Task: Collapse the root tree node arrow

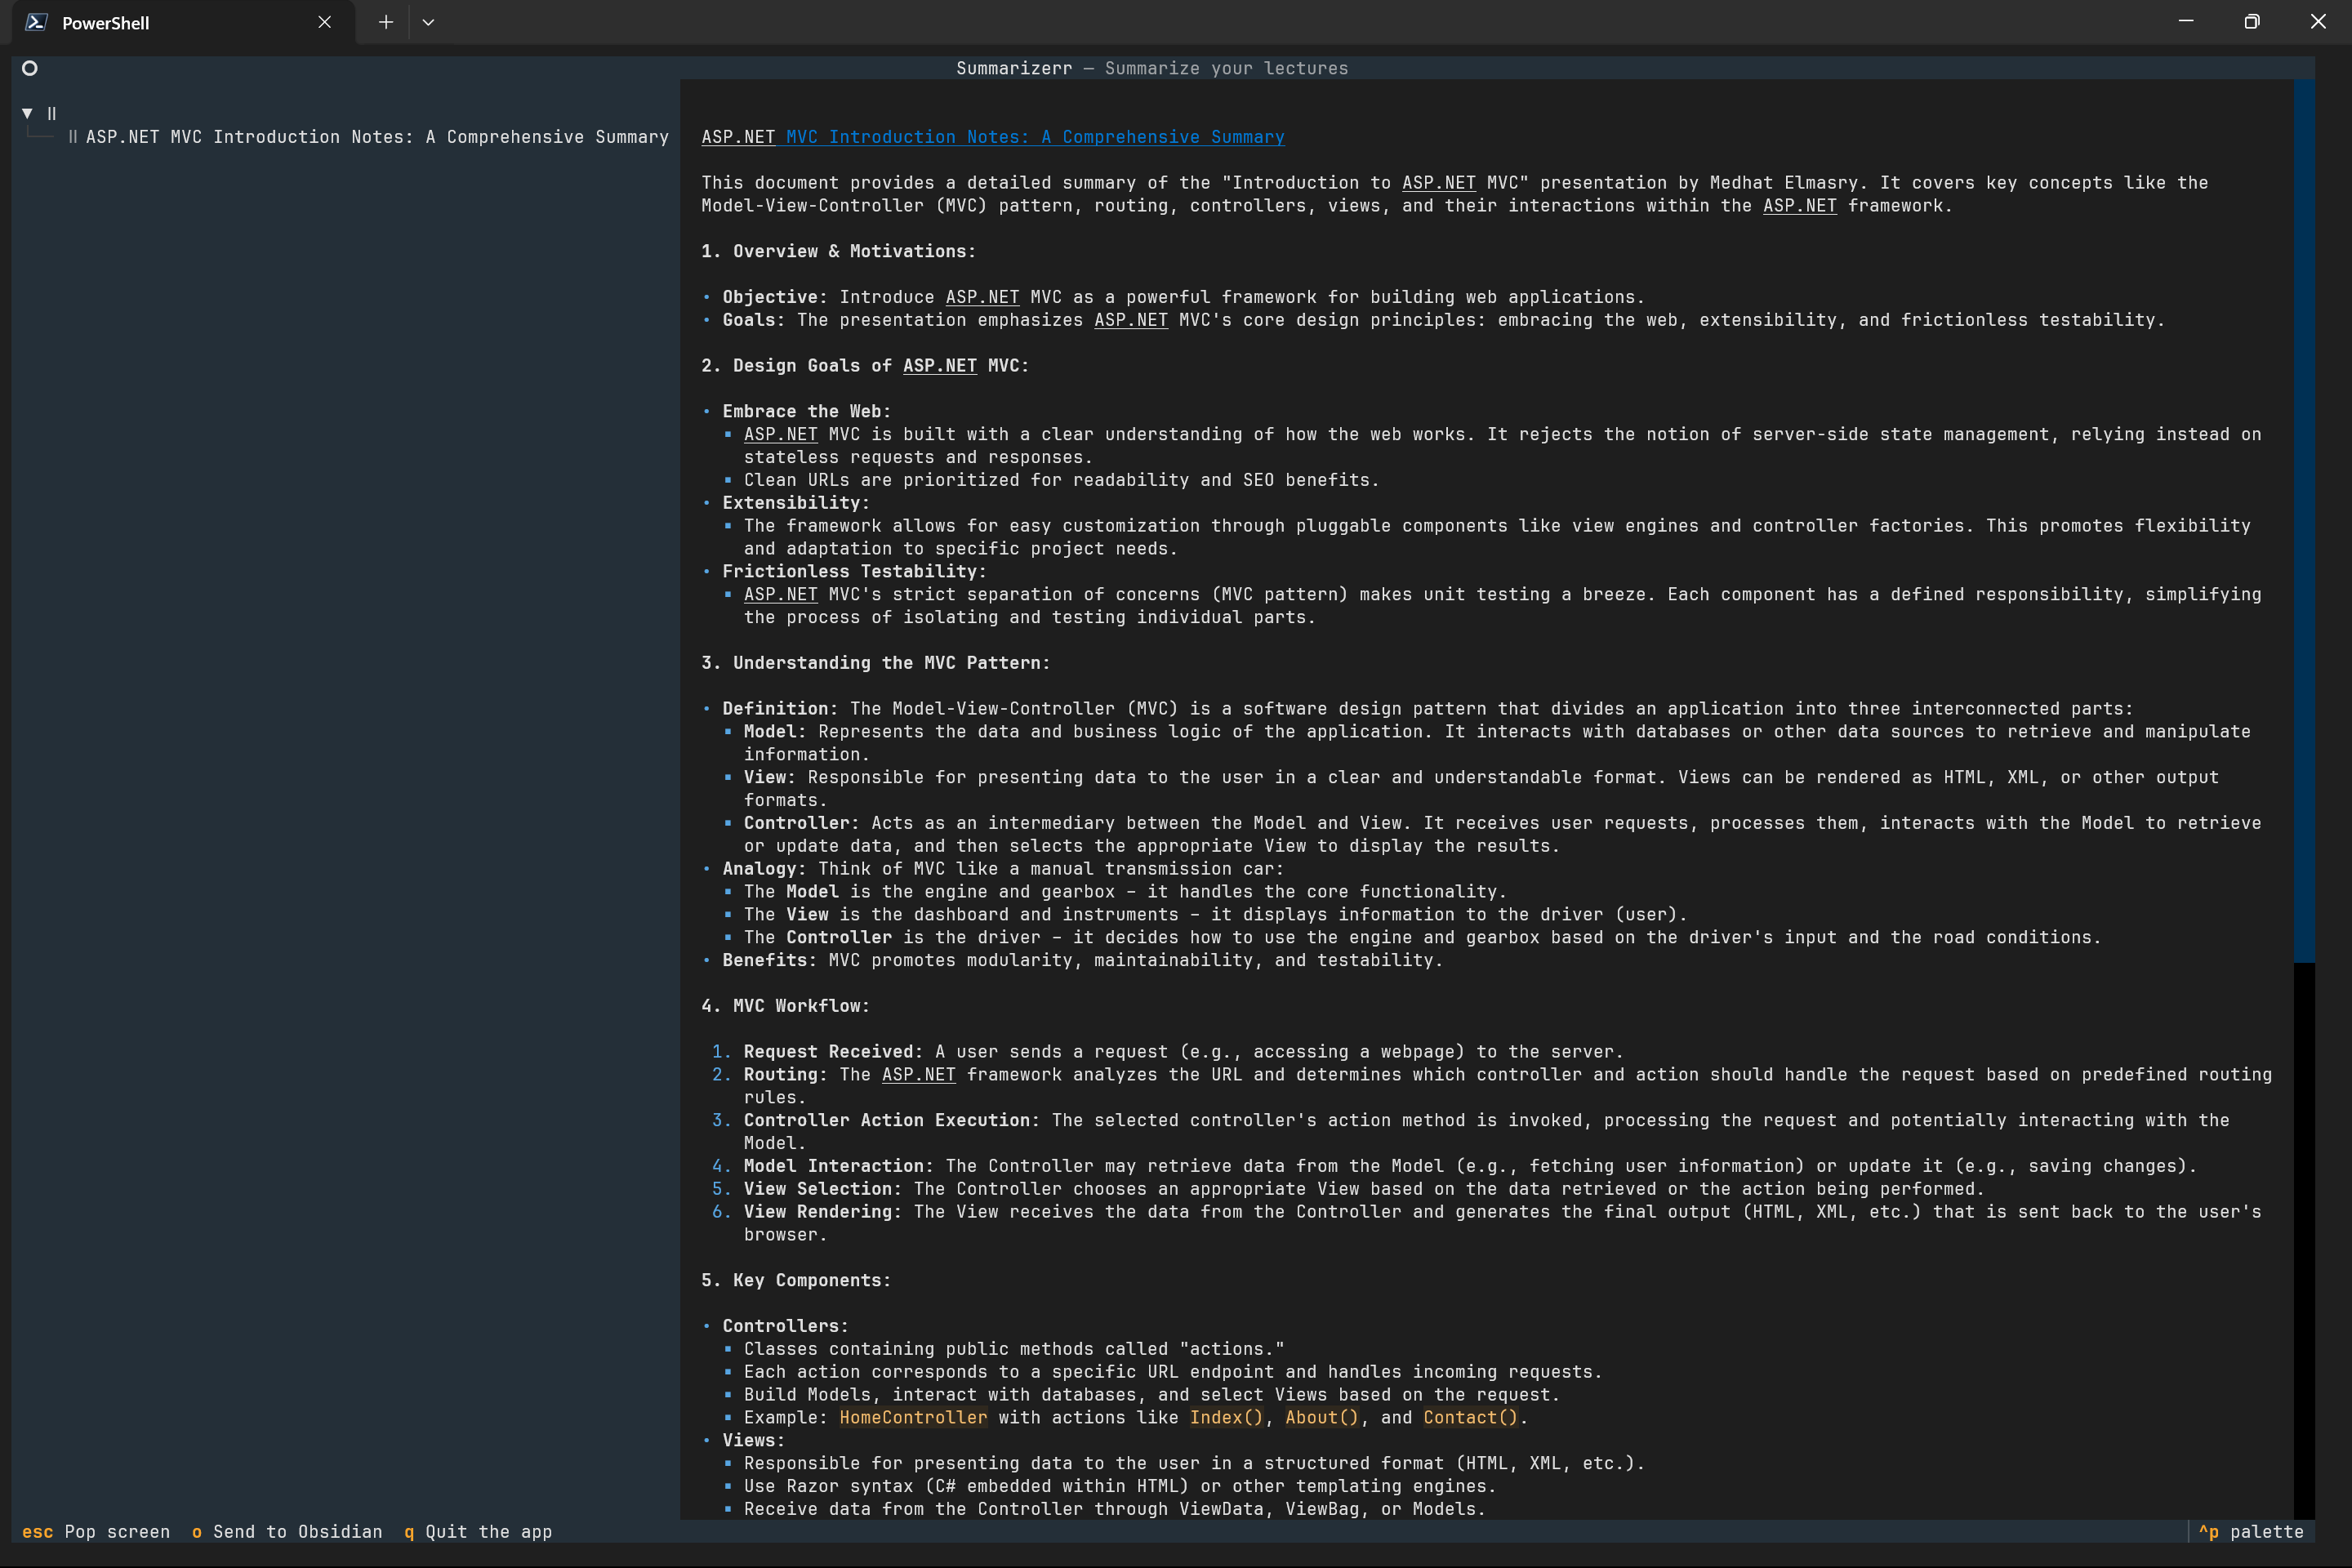Action: [x=27, y=113]
